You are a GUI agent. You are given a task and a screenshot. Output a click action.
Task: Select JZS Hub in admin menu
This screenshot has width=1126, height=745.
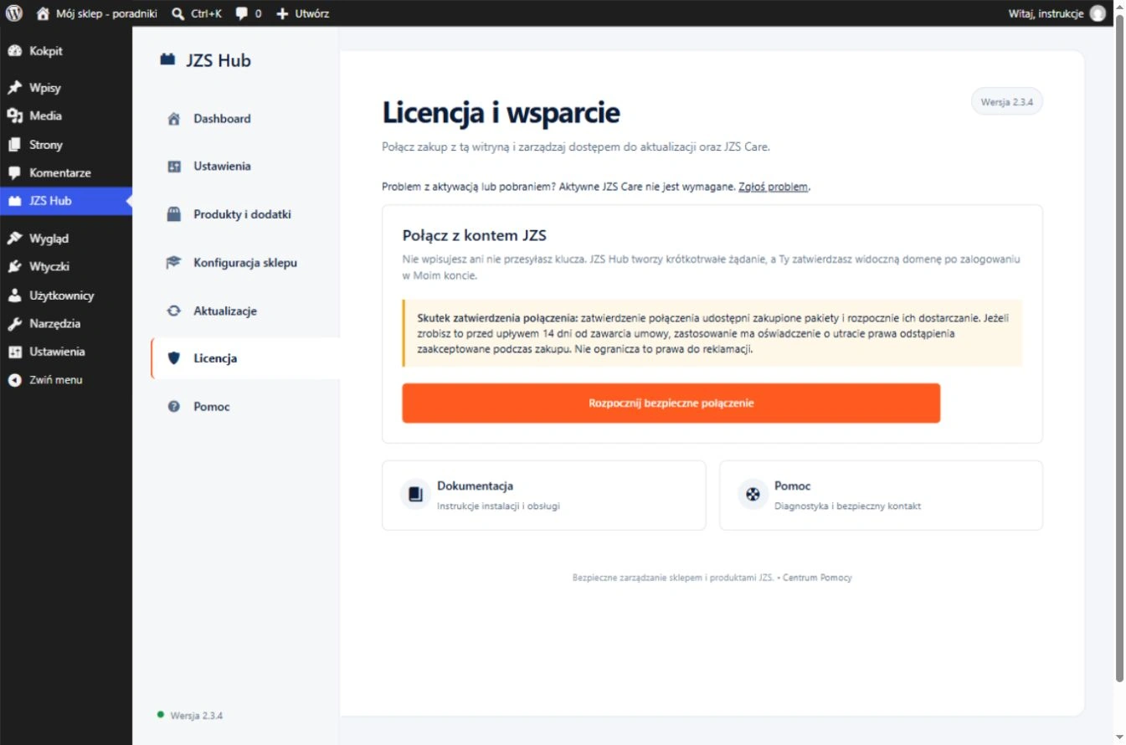66,201
